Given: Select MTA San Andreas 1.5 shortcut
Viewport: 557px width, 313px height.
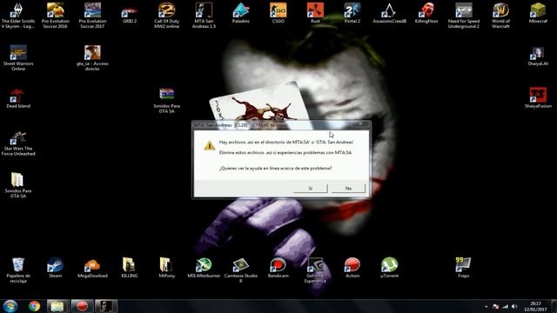Looking at the screenshot, I should (x=204, y=16).
